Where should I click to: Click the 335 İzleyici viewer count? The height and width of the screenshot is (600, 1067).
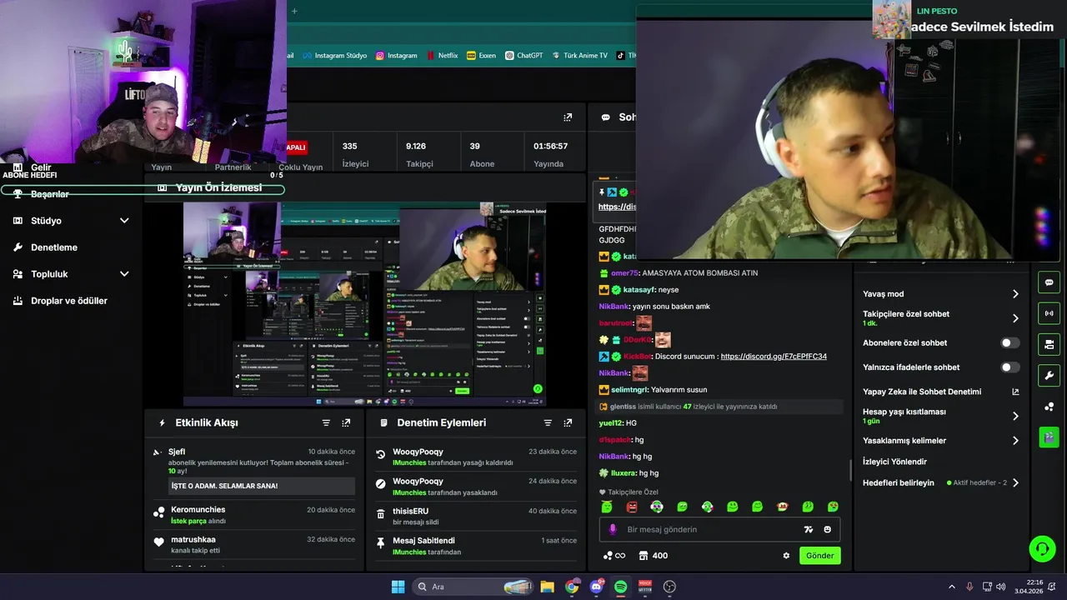click(x=355, y=154)
